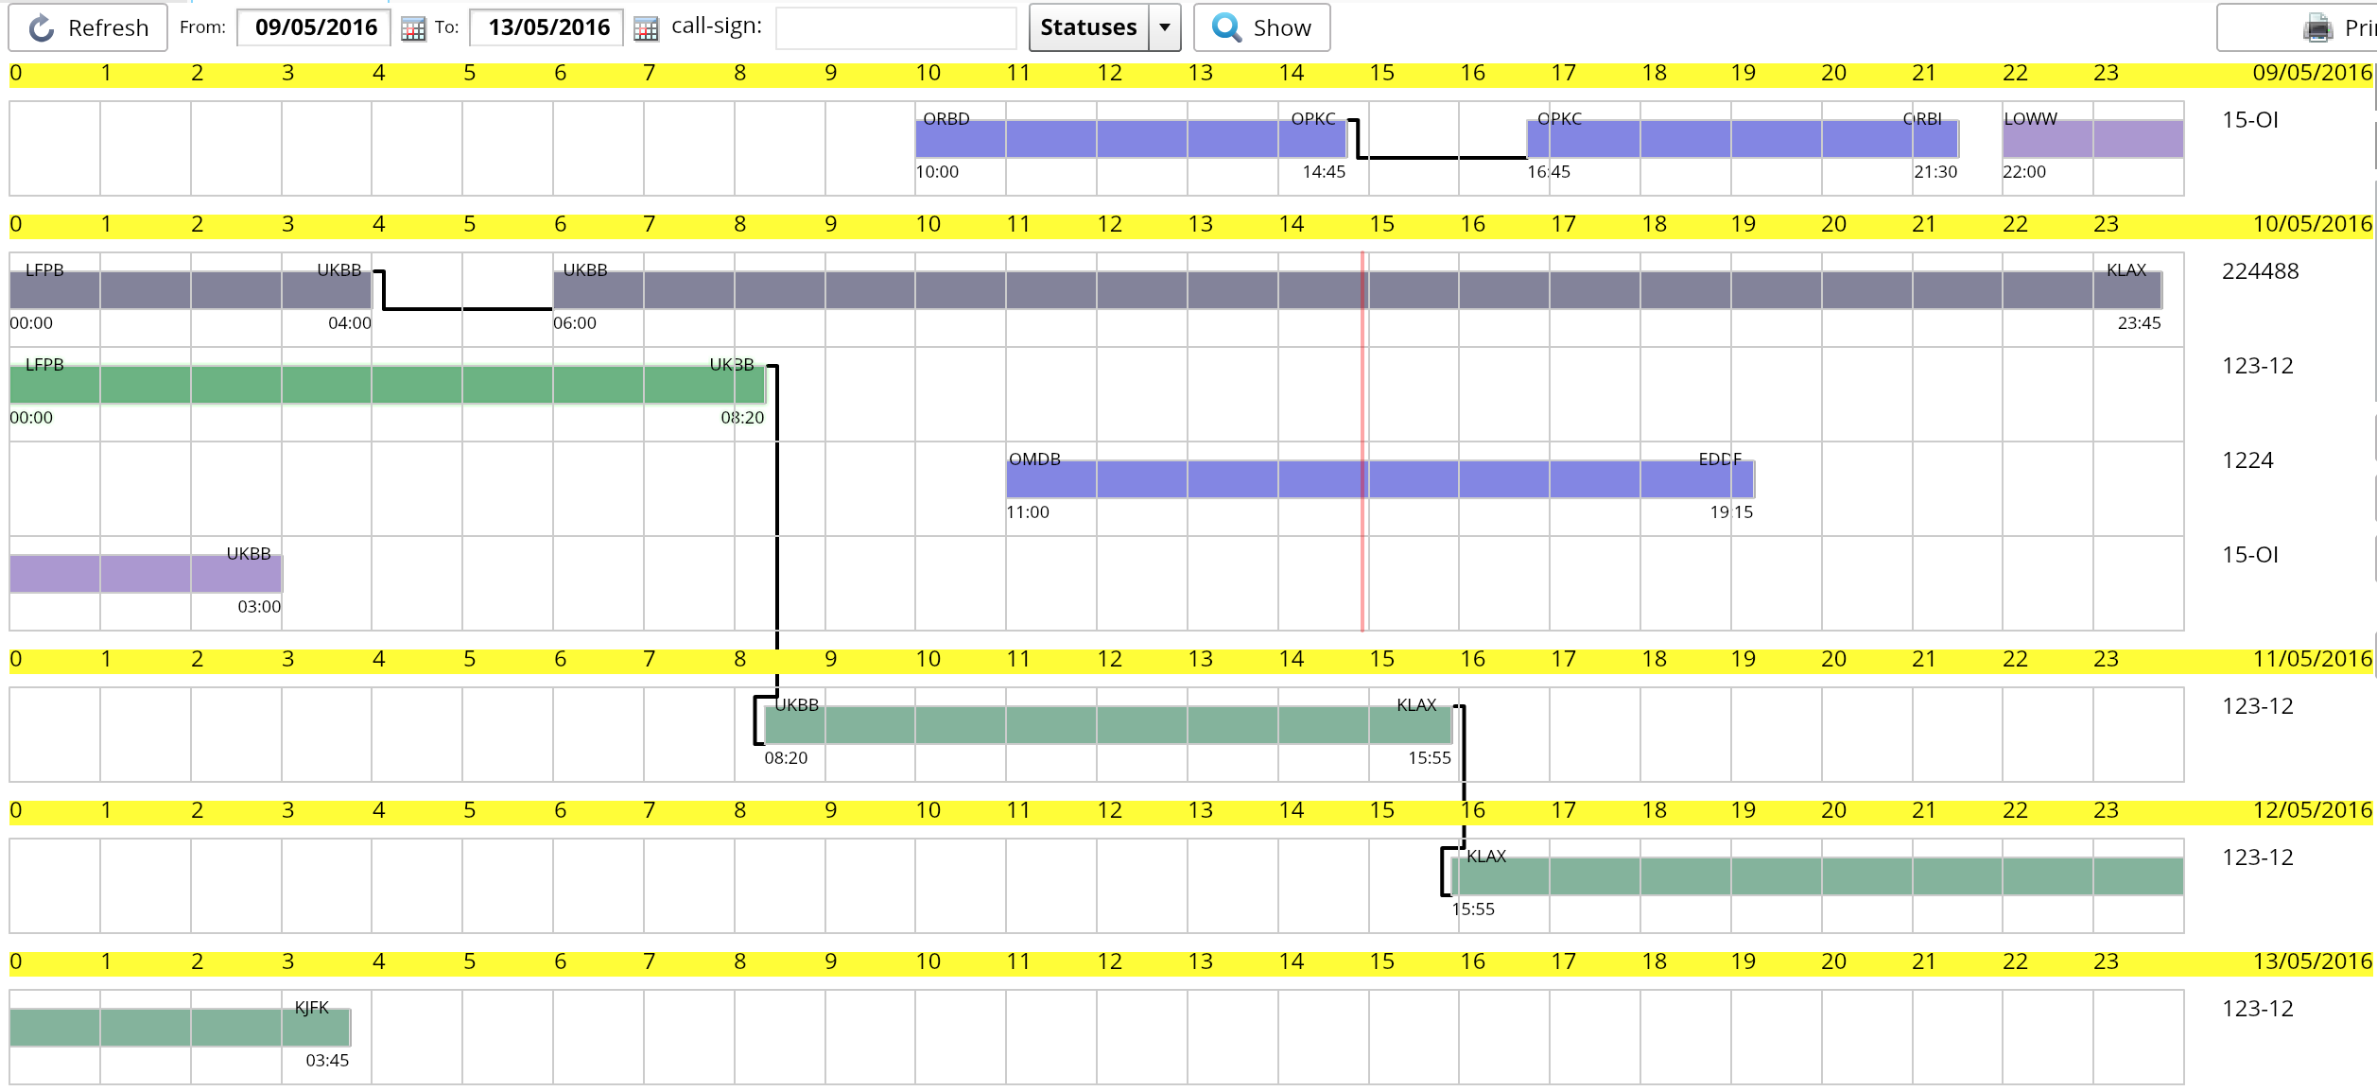Focus the call-sign input field

(x=894, y=28)
